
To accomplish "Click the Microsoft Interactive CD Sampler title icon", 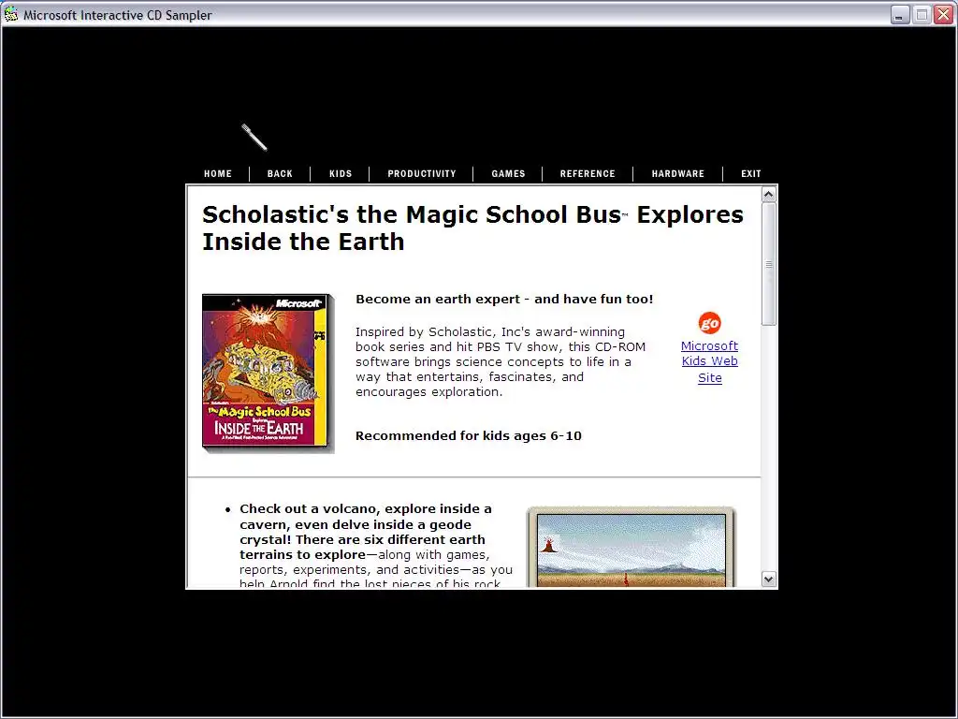I will click(11, 14).
